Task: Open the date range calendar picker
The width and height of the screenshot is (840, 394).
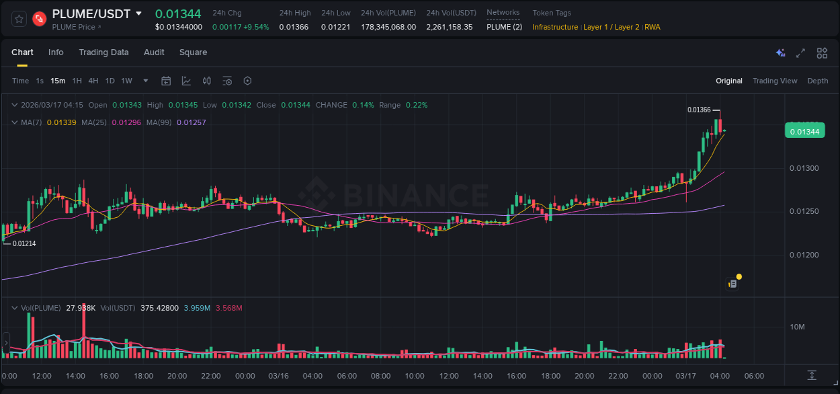Action: [x=166, y=81]
